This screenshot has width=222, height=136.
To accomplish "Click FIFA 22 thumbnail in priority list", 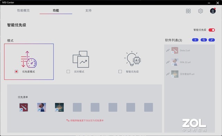I will (x=42, y=107).
